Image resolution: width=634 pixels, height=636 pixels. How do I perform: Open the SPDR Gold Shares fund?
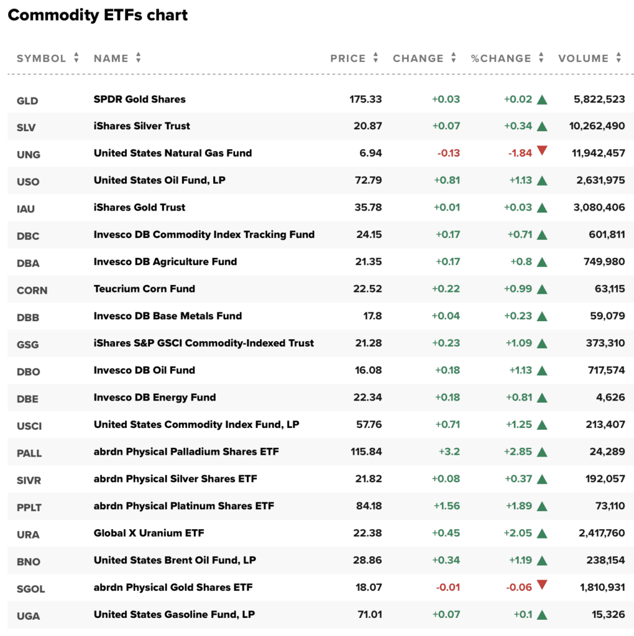point(139,99)
